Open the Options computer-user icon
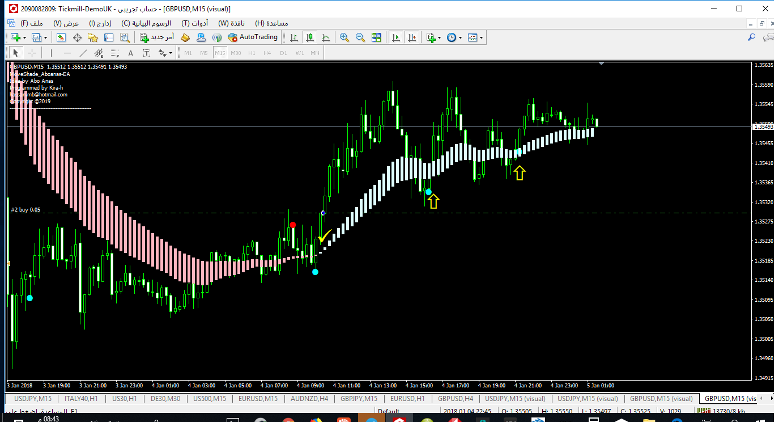 tap(201, 37)
